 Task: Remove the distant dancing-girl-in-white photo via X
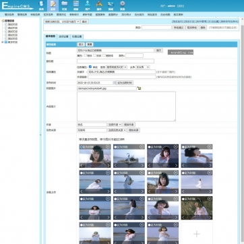click(210, 173)
